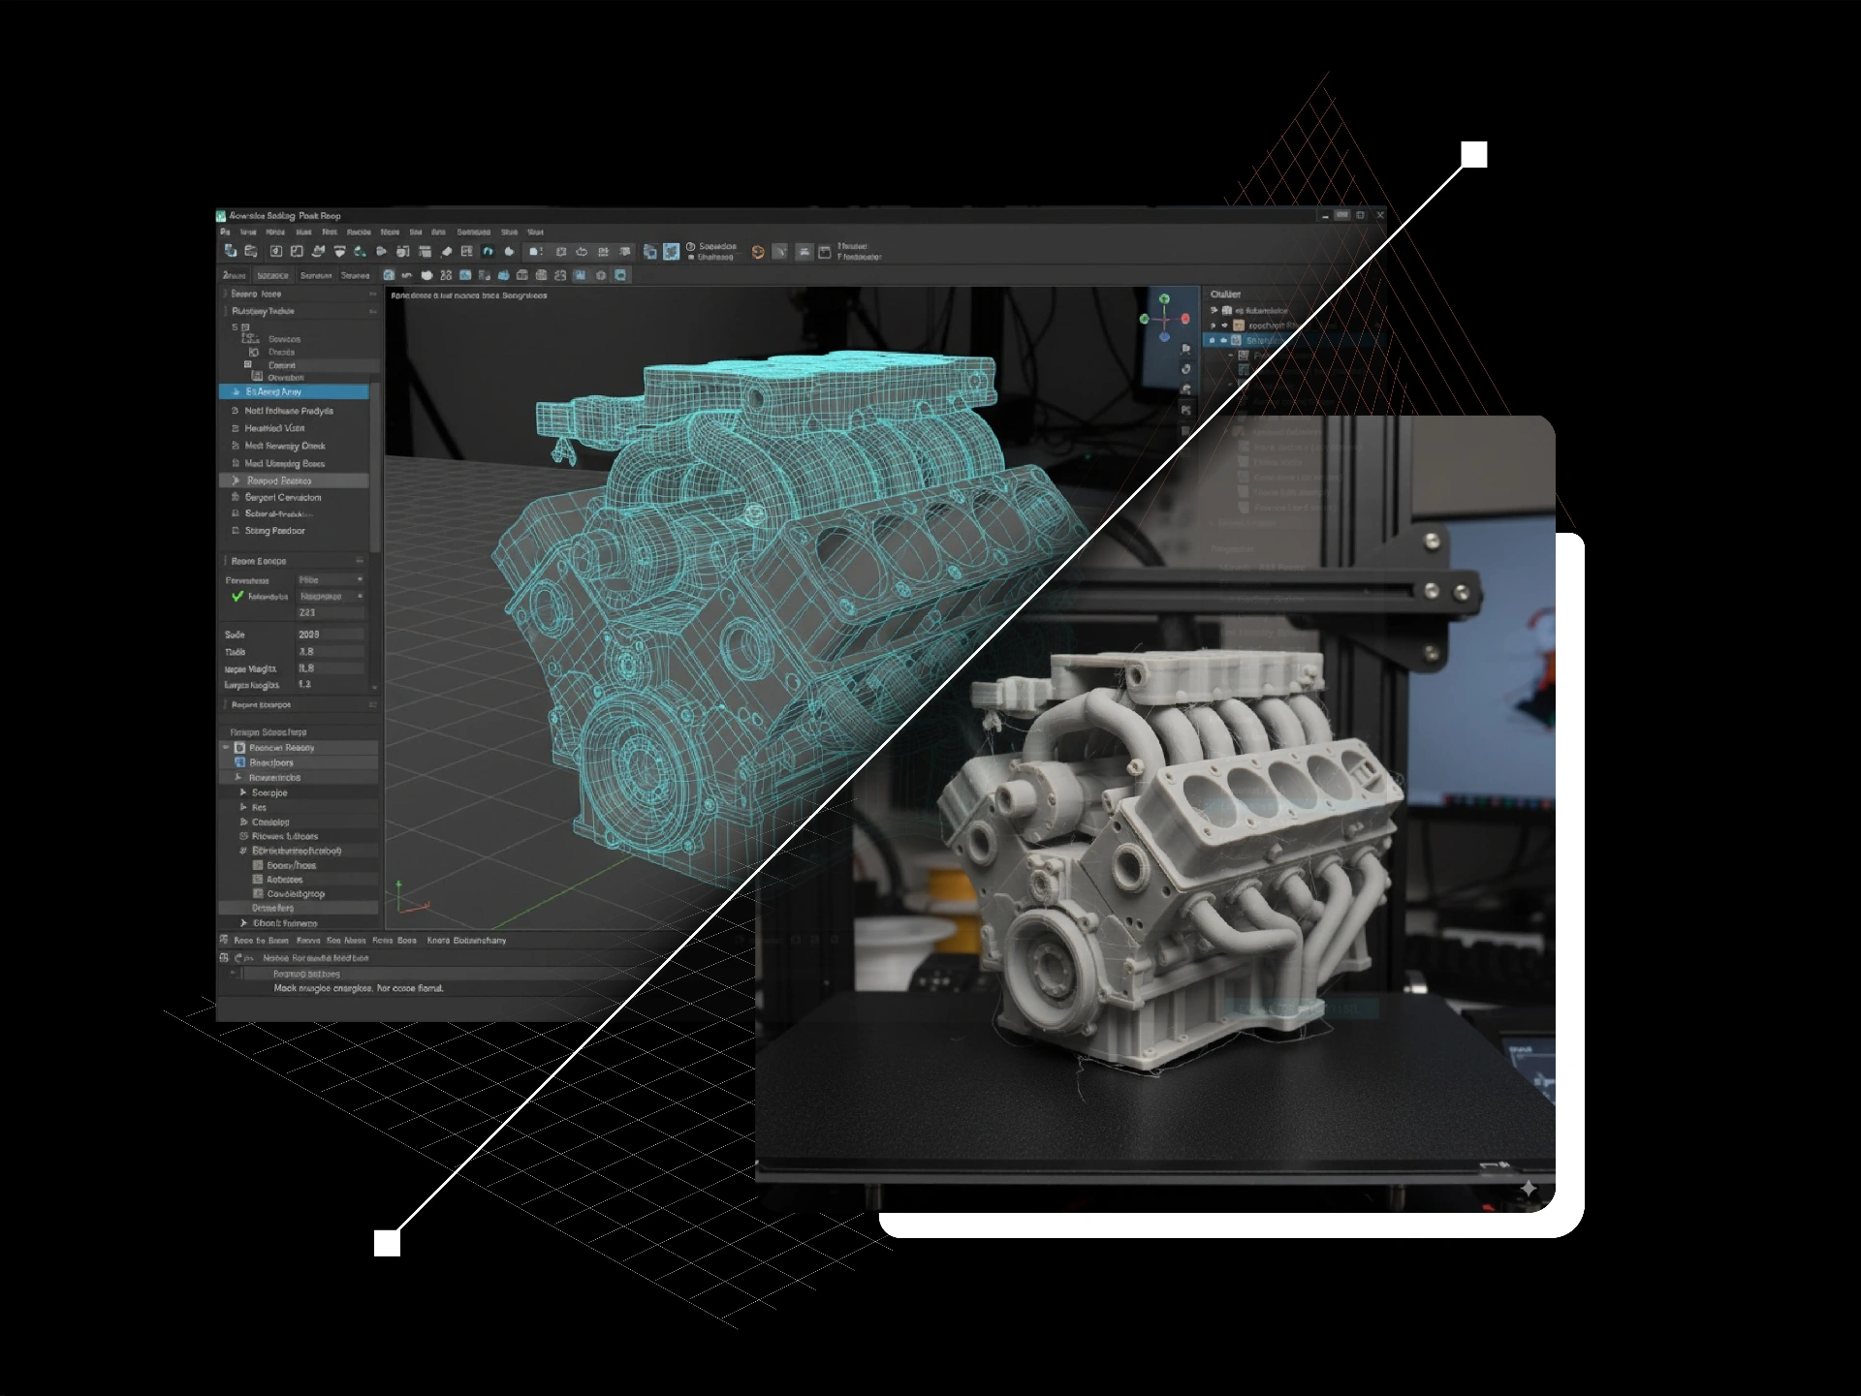The height and width of the screenshot is (1396, 1861).
Task: Open the Soenaued menu in the menu bar
Action: (x=473, y=233)
